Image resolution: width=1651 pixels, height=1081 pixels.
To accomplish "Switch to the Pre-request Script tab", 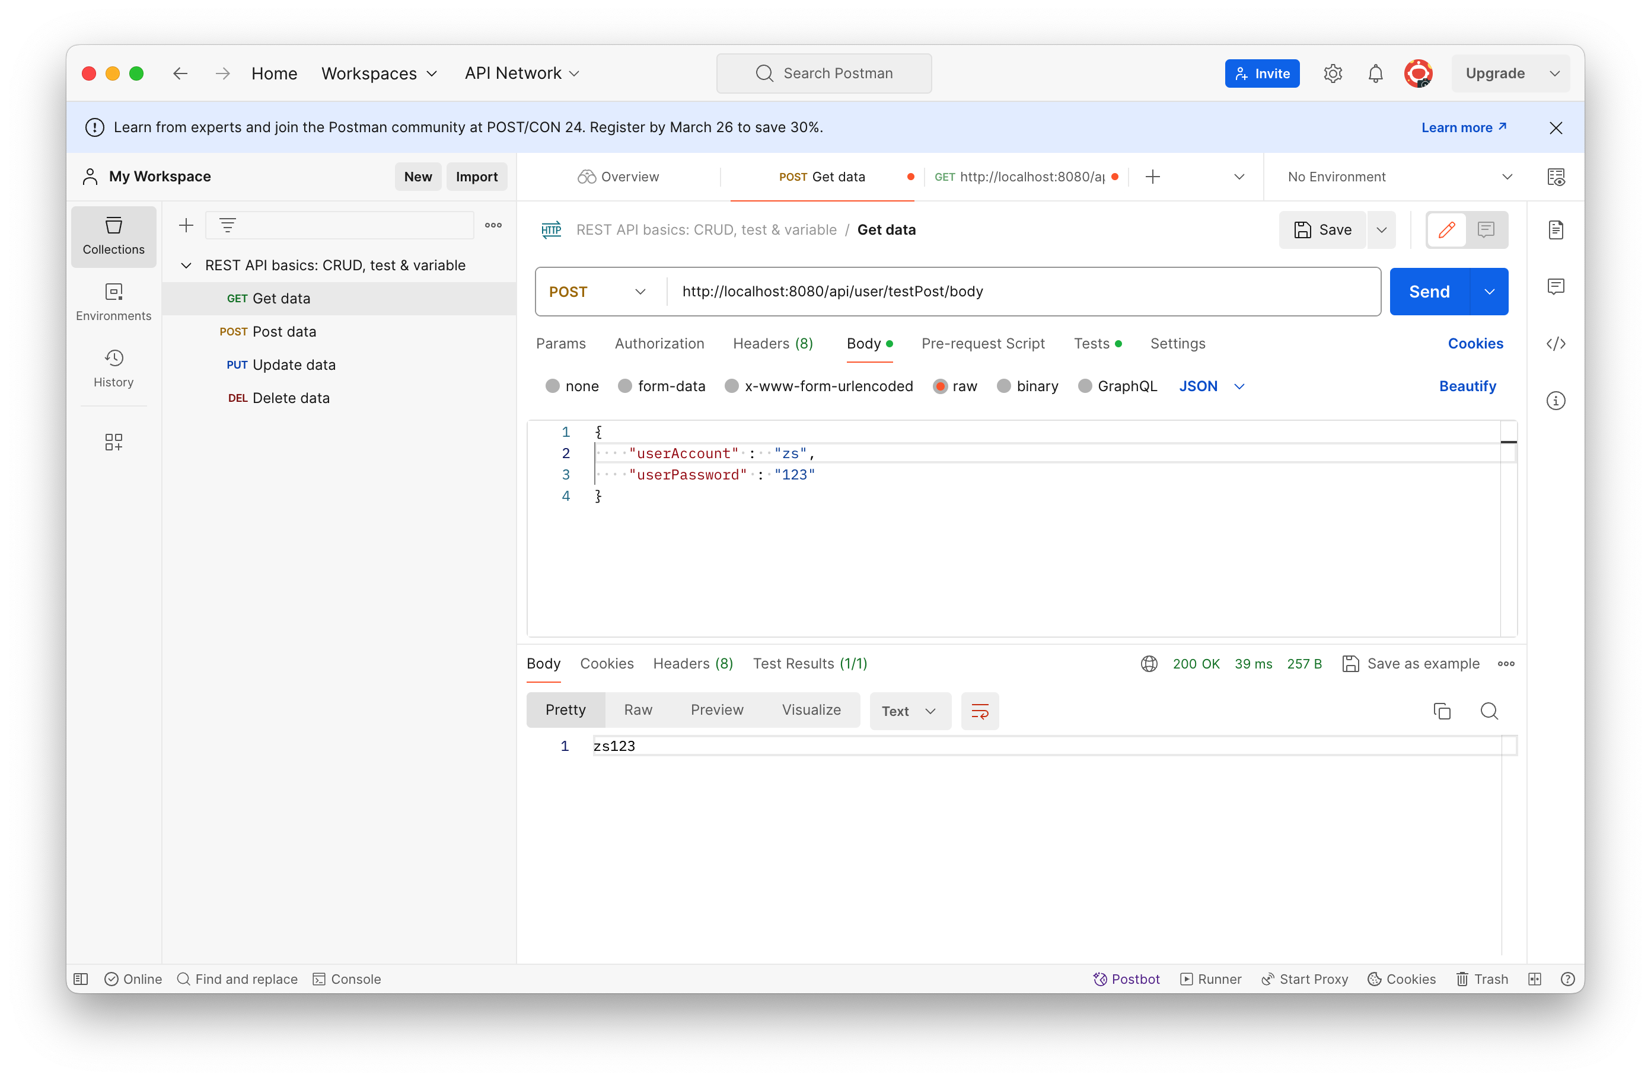I will (981, 344).
